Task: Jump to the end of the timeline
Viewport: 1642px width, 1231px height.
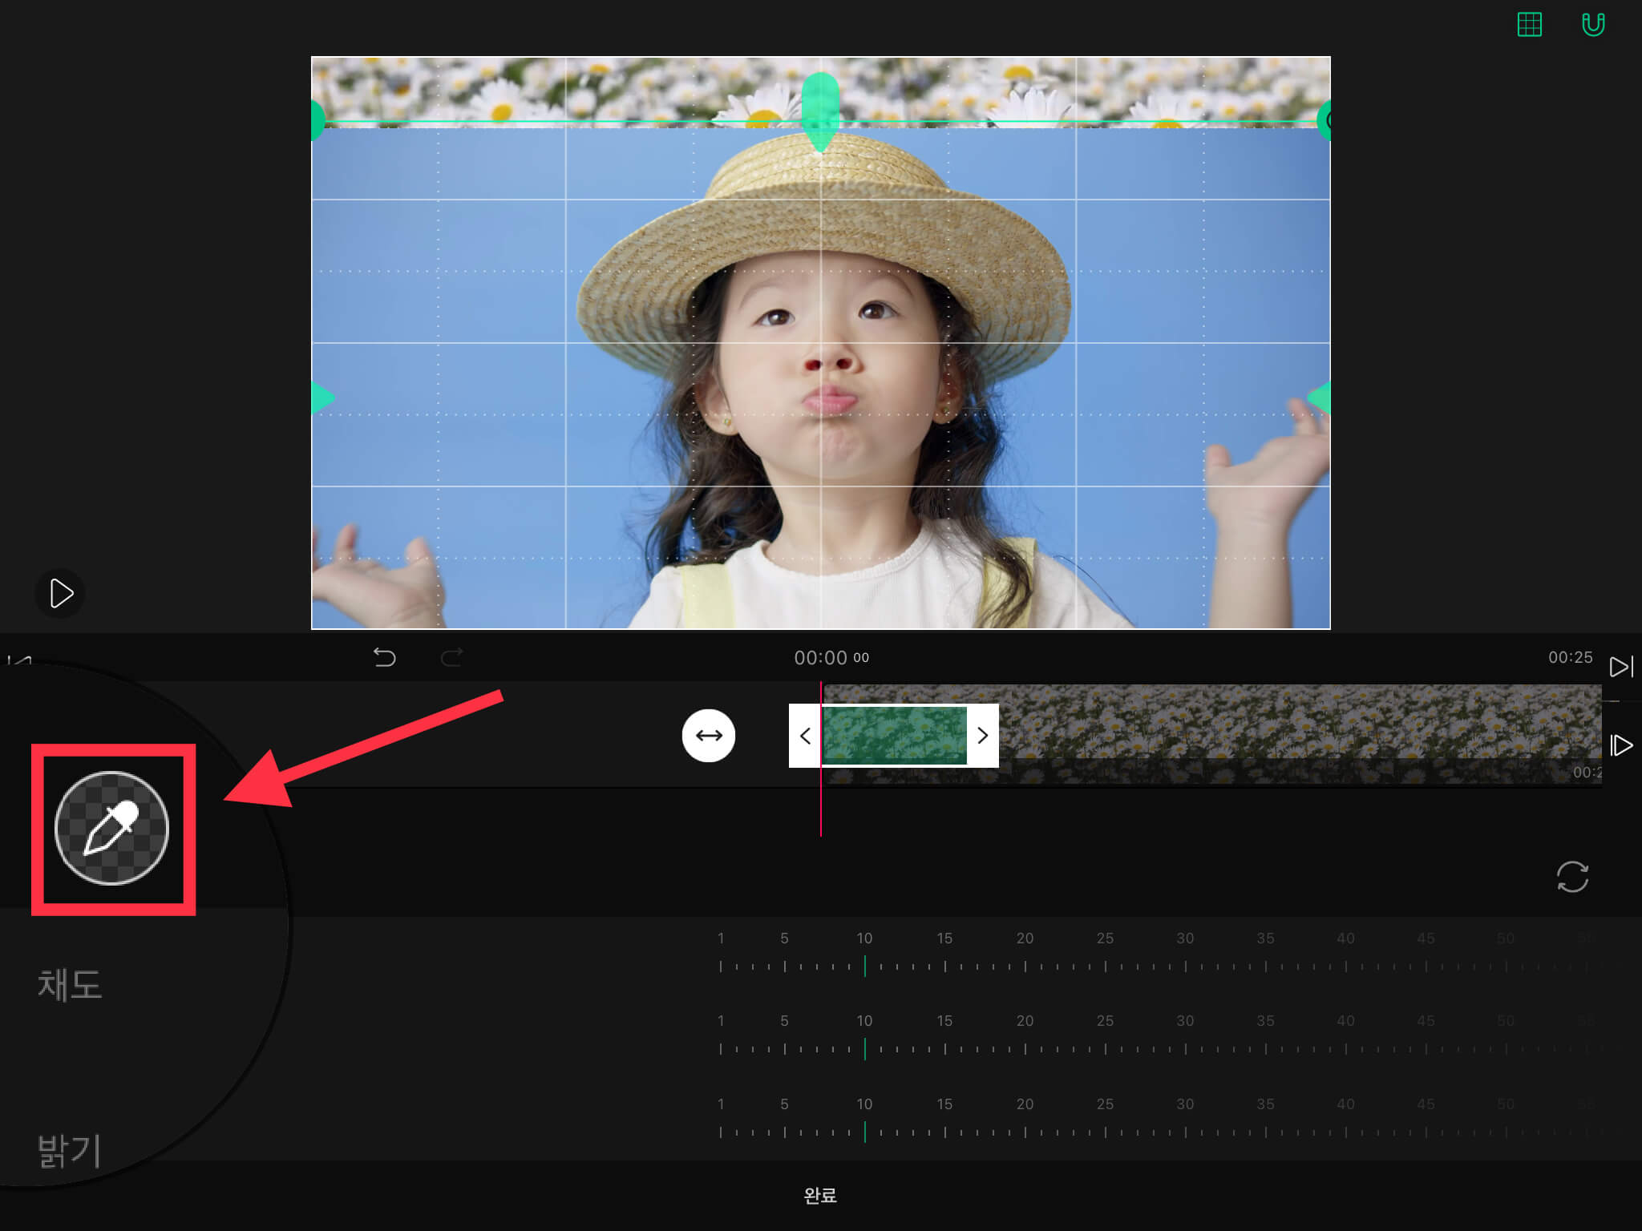Action: pos(1620,667)
